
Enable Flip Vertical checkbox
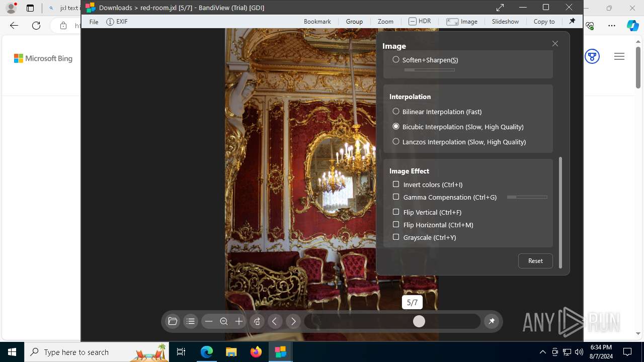[x=396, y=212]
